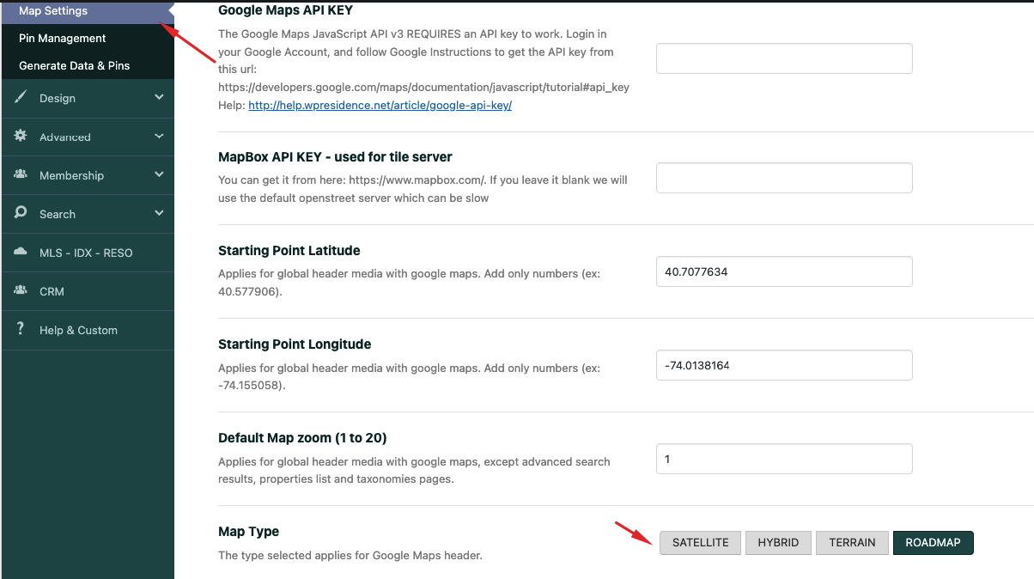Click the Help & Custom question mark icon
The height and width of the screenshot is (579, 1034).
(x=21, y=329)
